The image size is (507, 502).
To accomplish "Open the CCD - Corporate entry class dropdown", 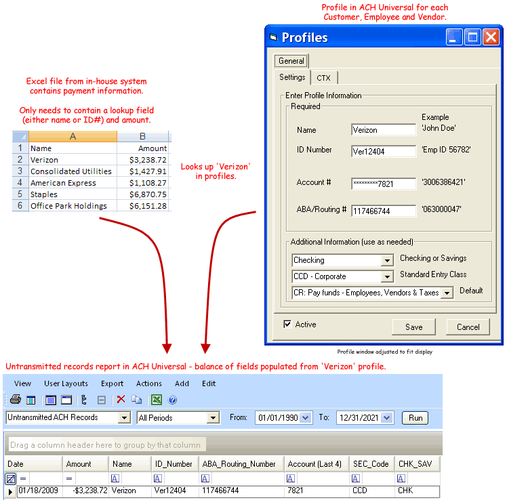I will point(387,276).
